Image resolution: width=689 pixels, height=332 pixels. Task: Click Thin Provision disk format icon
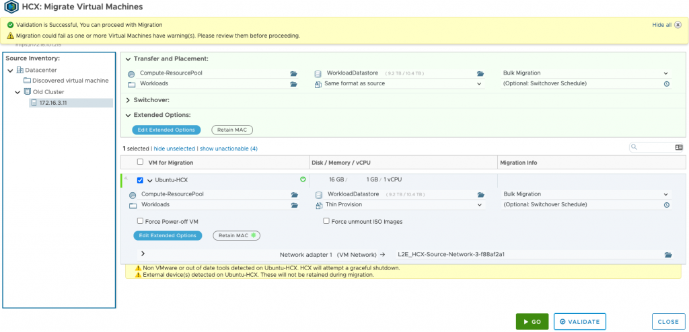pyautogui.click(x=319, y=206)
